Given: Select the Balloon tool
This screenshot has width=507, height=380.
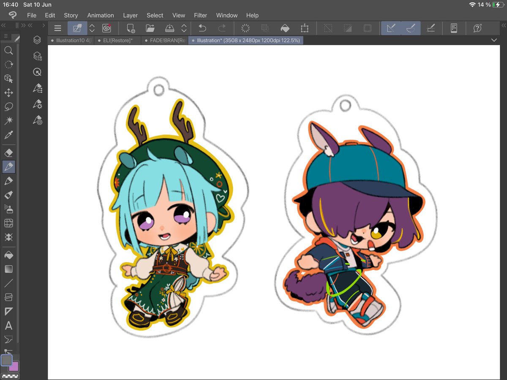Looking at the screenshot, I should (x=8, y=339).
